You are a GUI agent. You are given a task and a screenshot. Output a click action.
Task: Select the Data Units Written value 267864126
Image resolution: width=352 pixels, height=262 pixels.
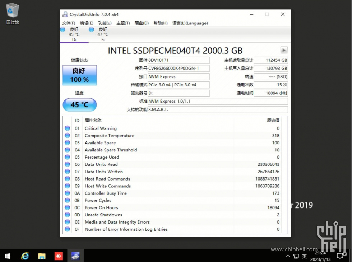269,172
